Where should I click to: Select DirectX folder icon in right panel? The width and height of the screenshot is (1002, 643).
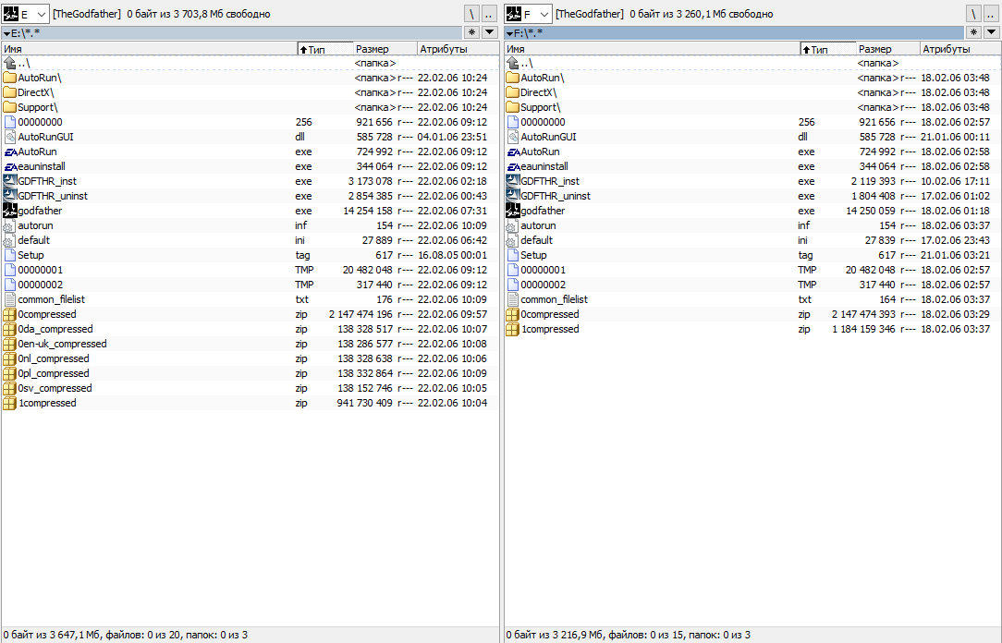pos(512,92)
